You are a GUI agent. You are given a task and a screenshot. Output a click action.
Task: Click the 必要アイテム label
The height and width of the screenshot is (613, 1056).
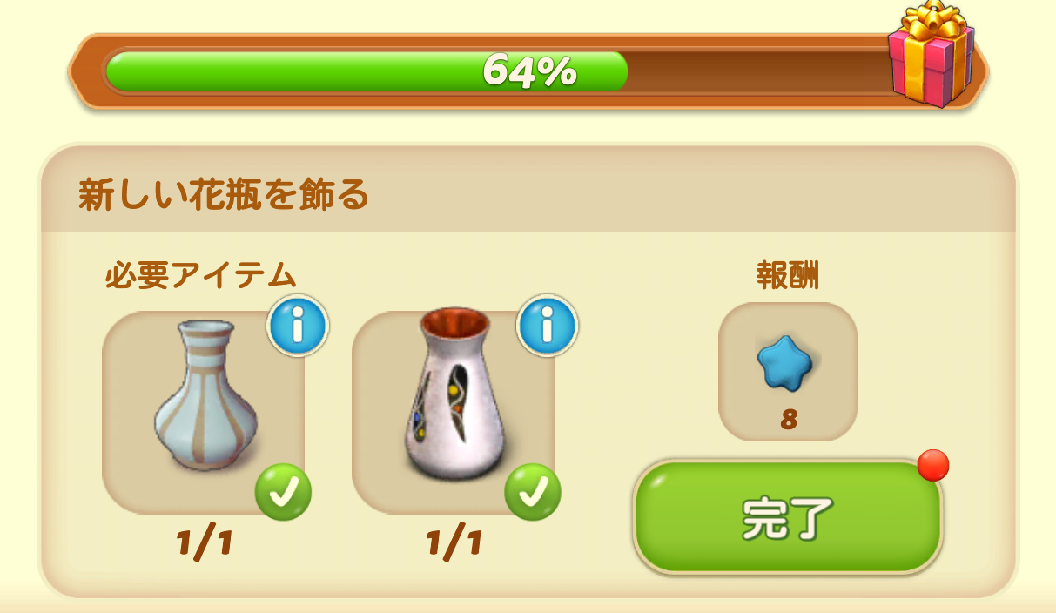[x=201, y=275]
